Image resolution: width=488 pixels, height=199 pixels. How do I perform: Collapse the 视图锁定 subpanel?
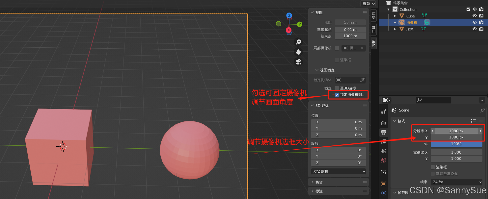click(x=317, y=70)
